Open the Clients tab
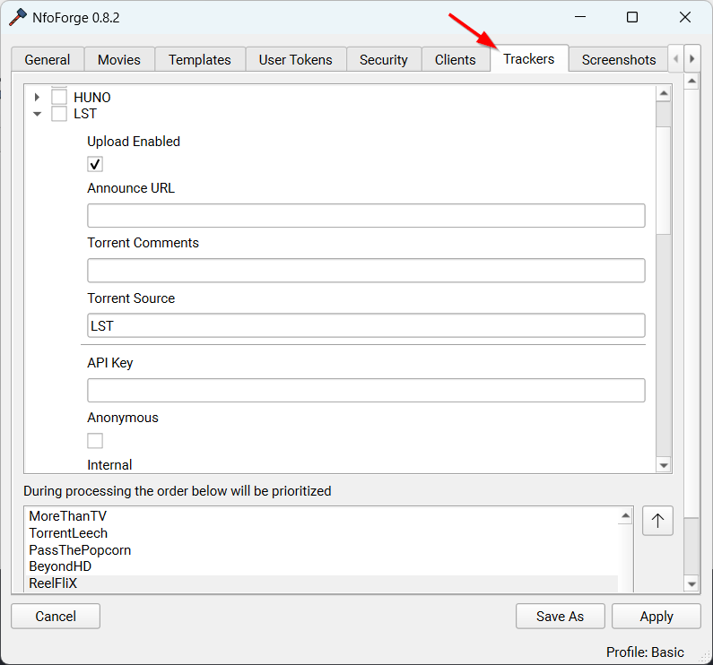The height and width of the screenshot is (665, 713). point(456,59)
